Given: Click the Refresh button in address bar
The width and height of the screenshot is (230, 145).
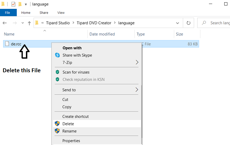Looking at the screenshot, I should click(189, 23).
